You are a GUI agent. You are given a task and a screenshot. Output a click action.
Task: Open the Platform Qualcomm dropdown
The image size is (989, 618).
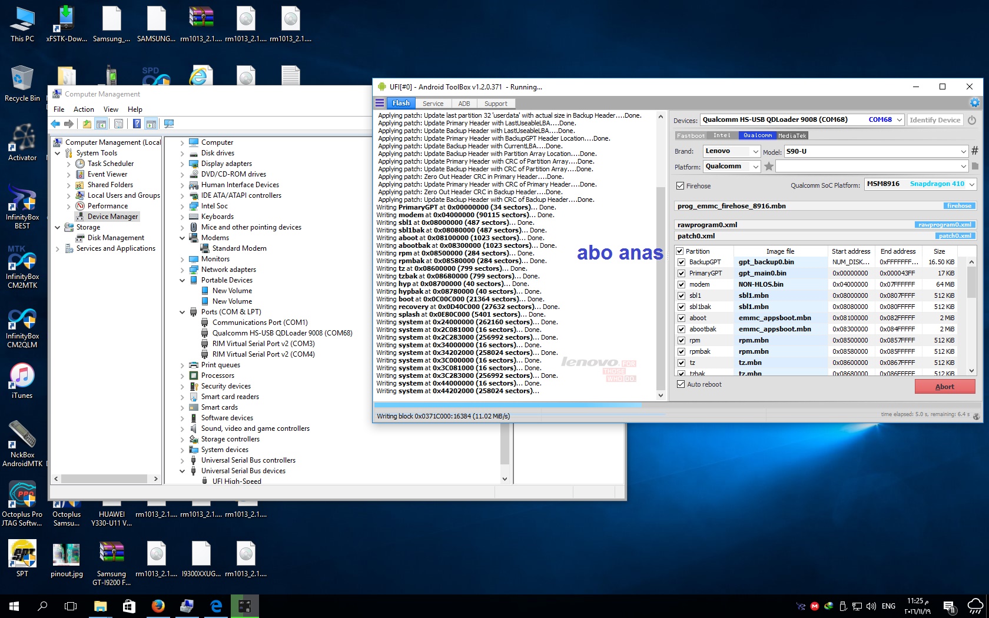point(755,167)
